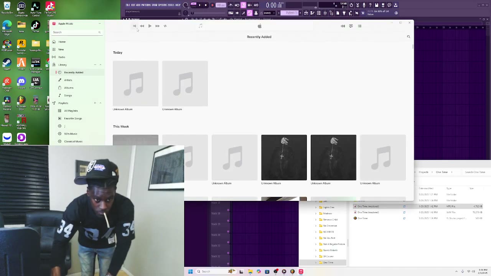Open Albums in the Library sidebar
491x276 pixels.
point(69,88)
